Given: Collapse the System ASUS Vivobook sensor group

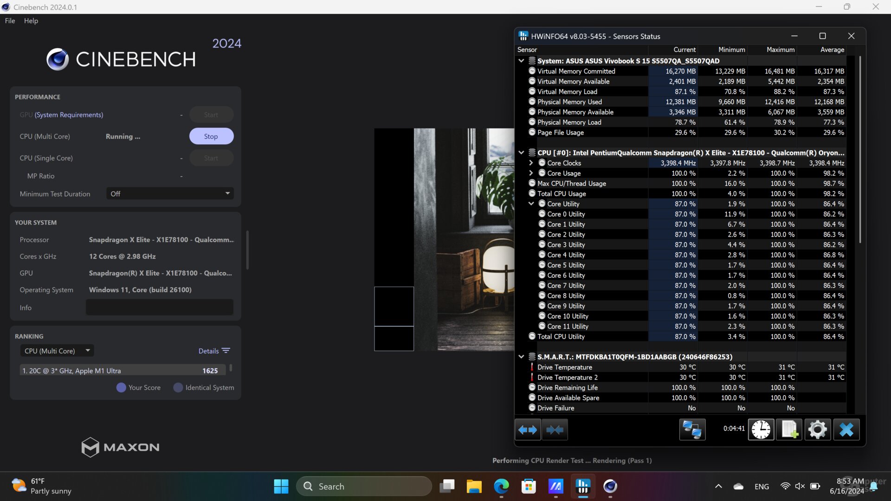Looking at the screenshot, I should [521, 61].
